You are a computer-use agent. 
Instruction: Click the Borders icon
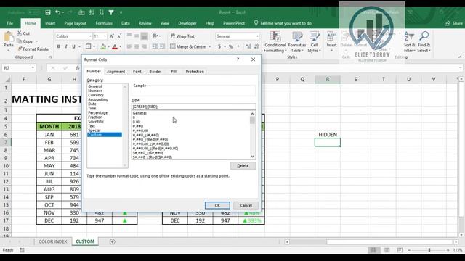tap(88, 46)
